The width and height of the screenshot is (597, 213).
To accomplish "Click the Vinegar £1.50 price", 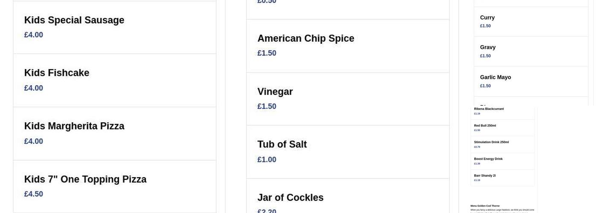I will click(267, 106).
